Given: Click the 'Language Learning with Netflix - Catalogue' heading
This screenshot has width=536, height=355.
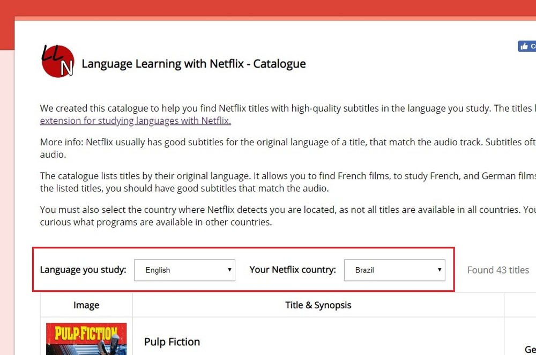Looking at the screenshot, I should (193, 64).
